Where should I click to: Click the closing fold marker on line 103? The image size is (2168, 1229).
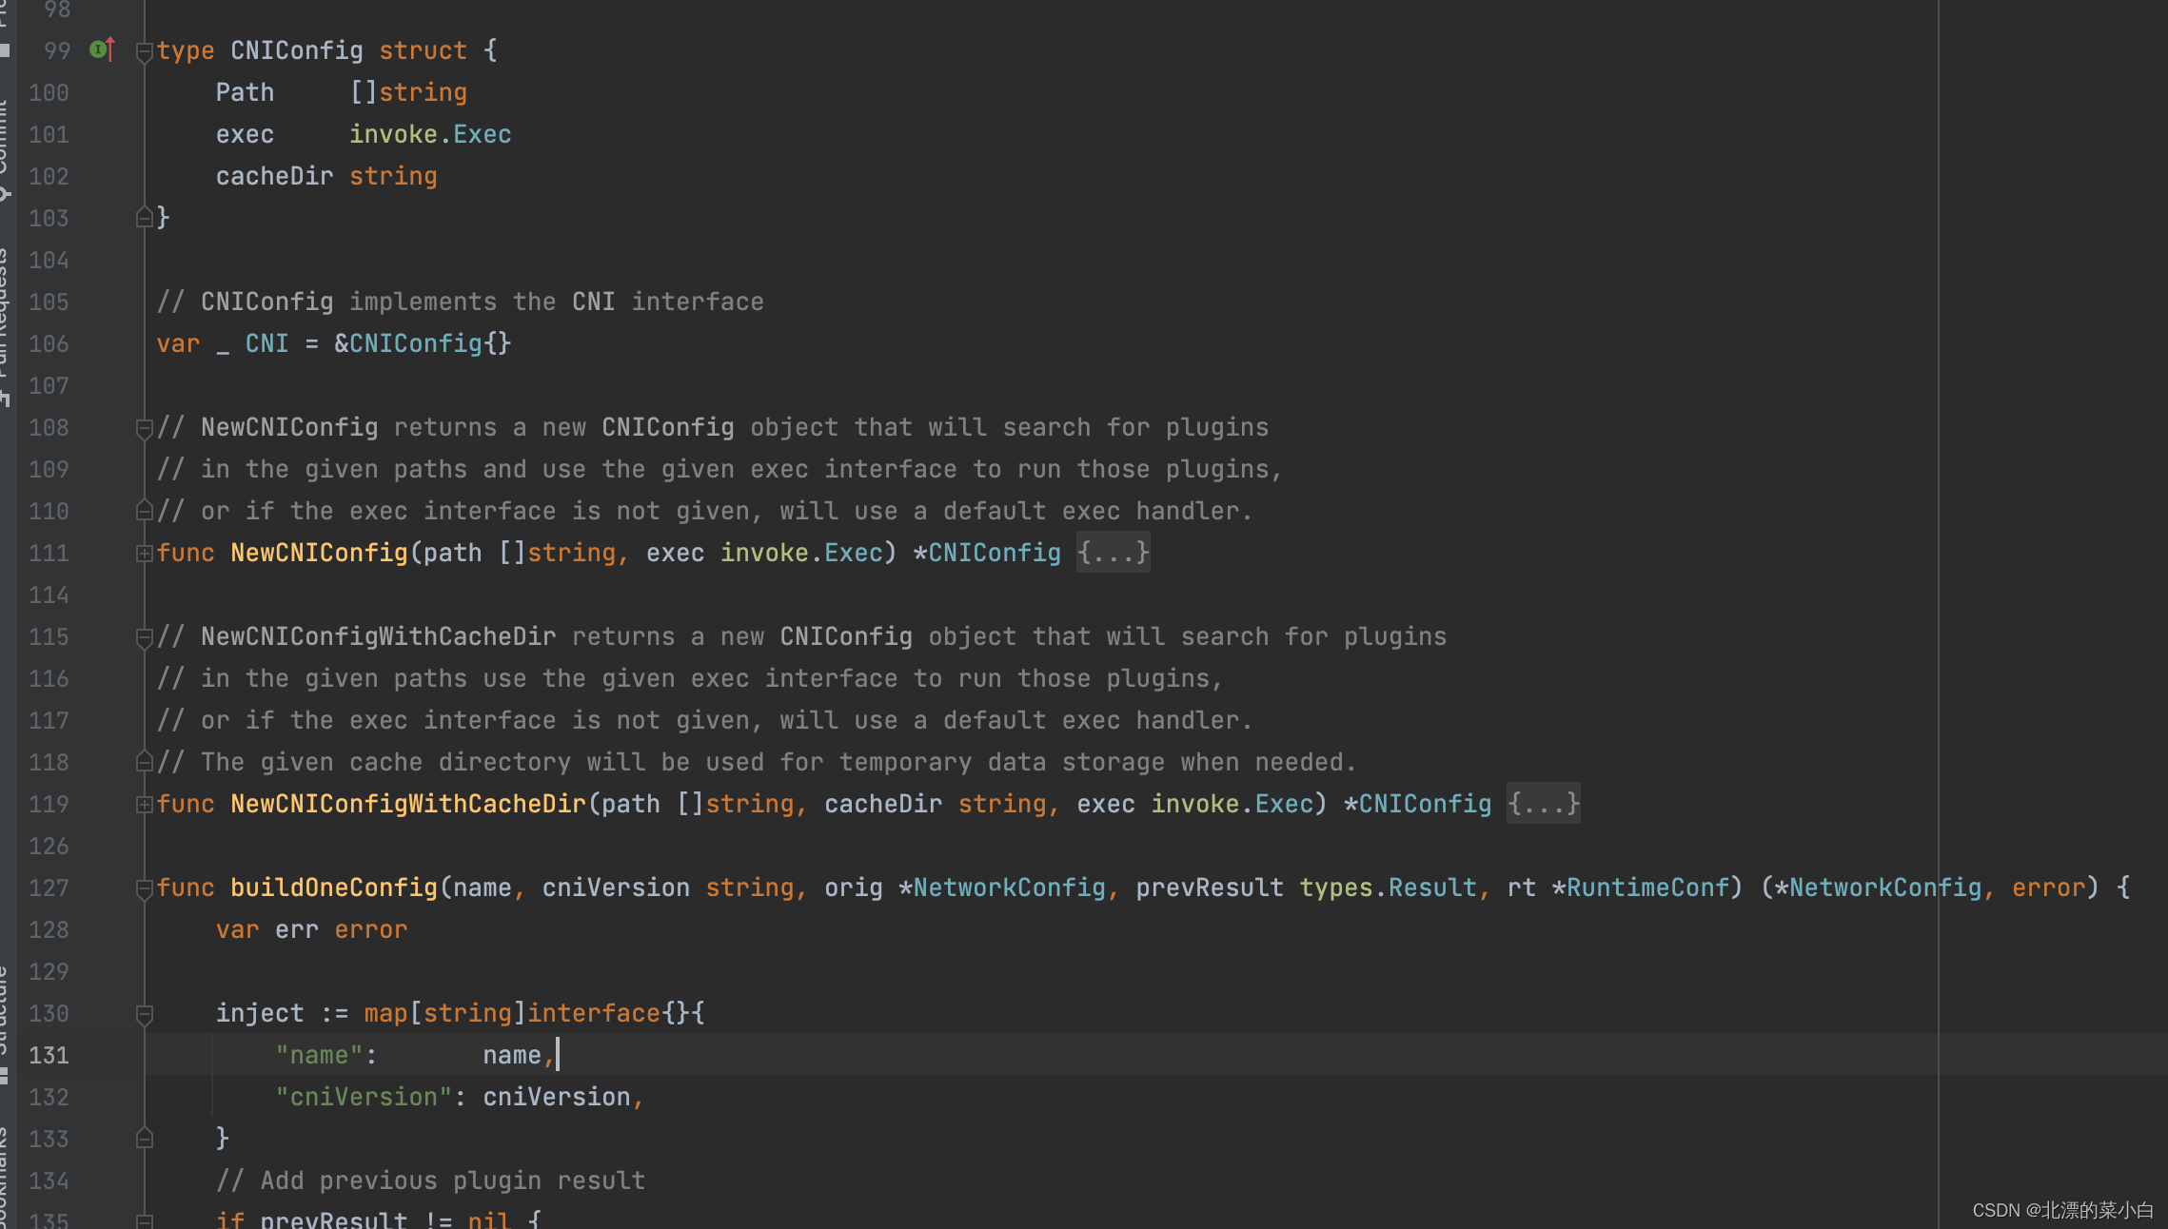[x=145, y=218]
